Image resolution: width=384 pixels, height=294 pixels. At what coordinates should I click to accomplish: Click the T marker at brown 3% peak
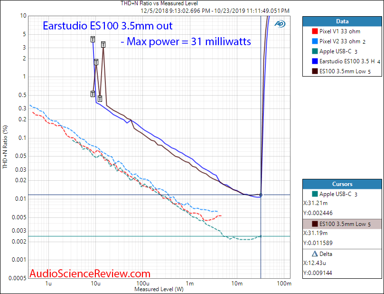point(103,45)
